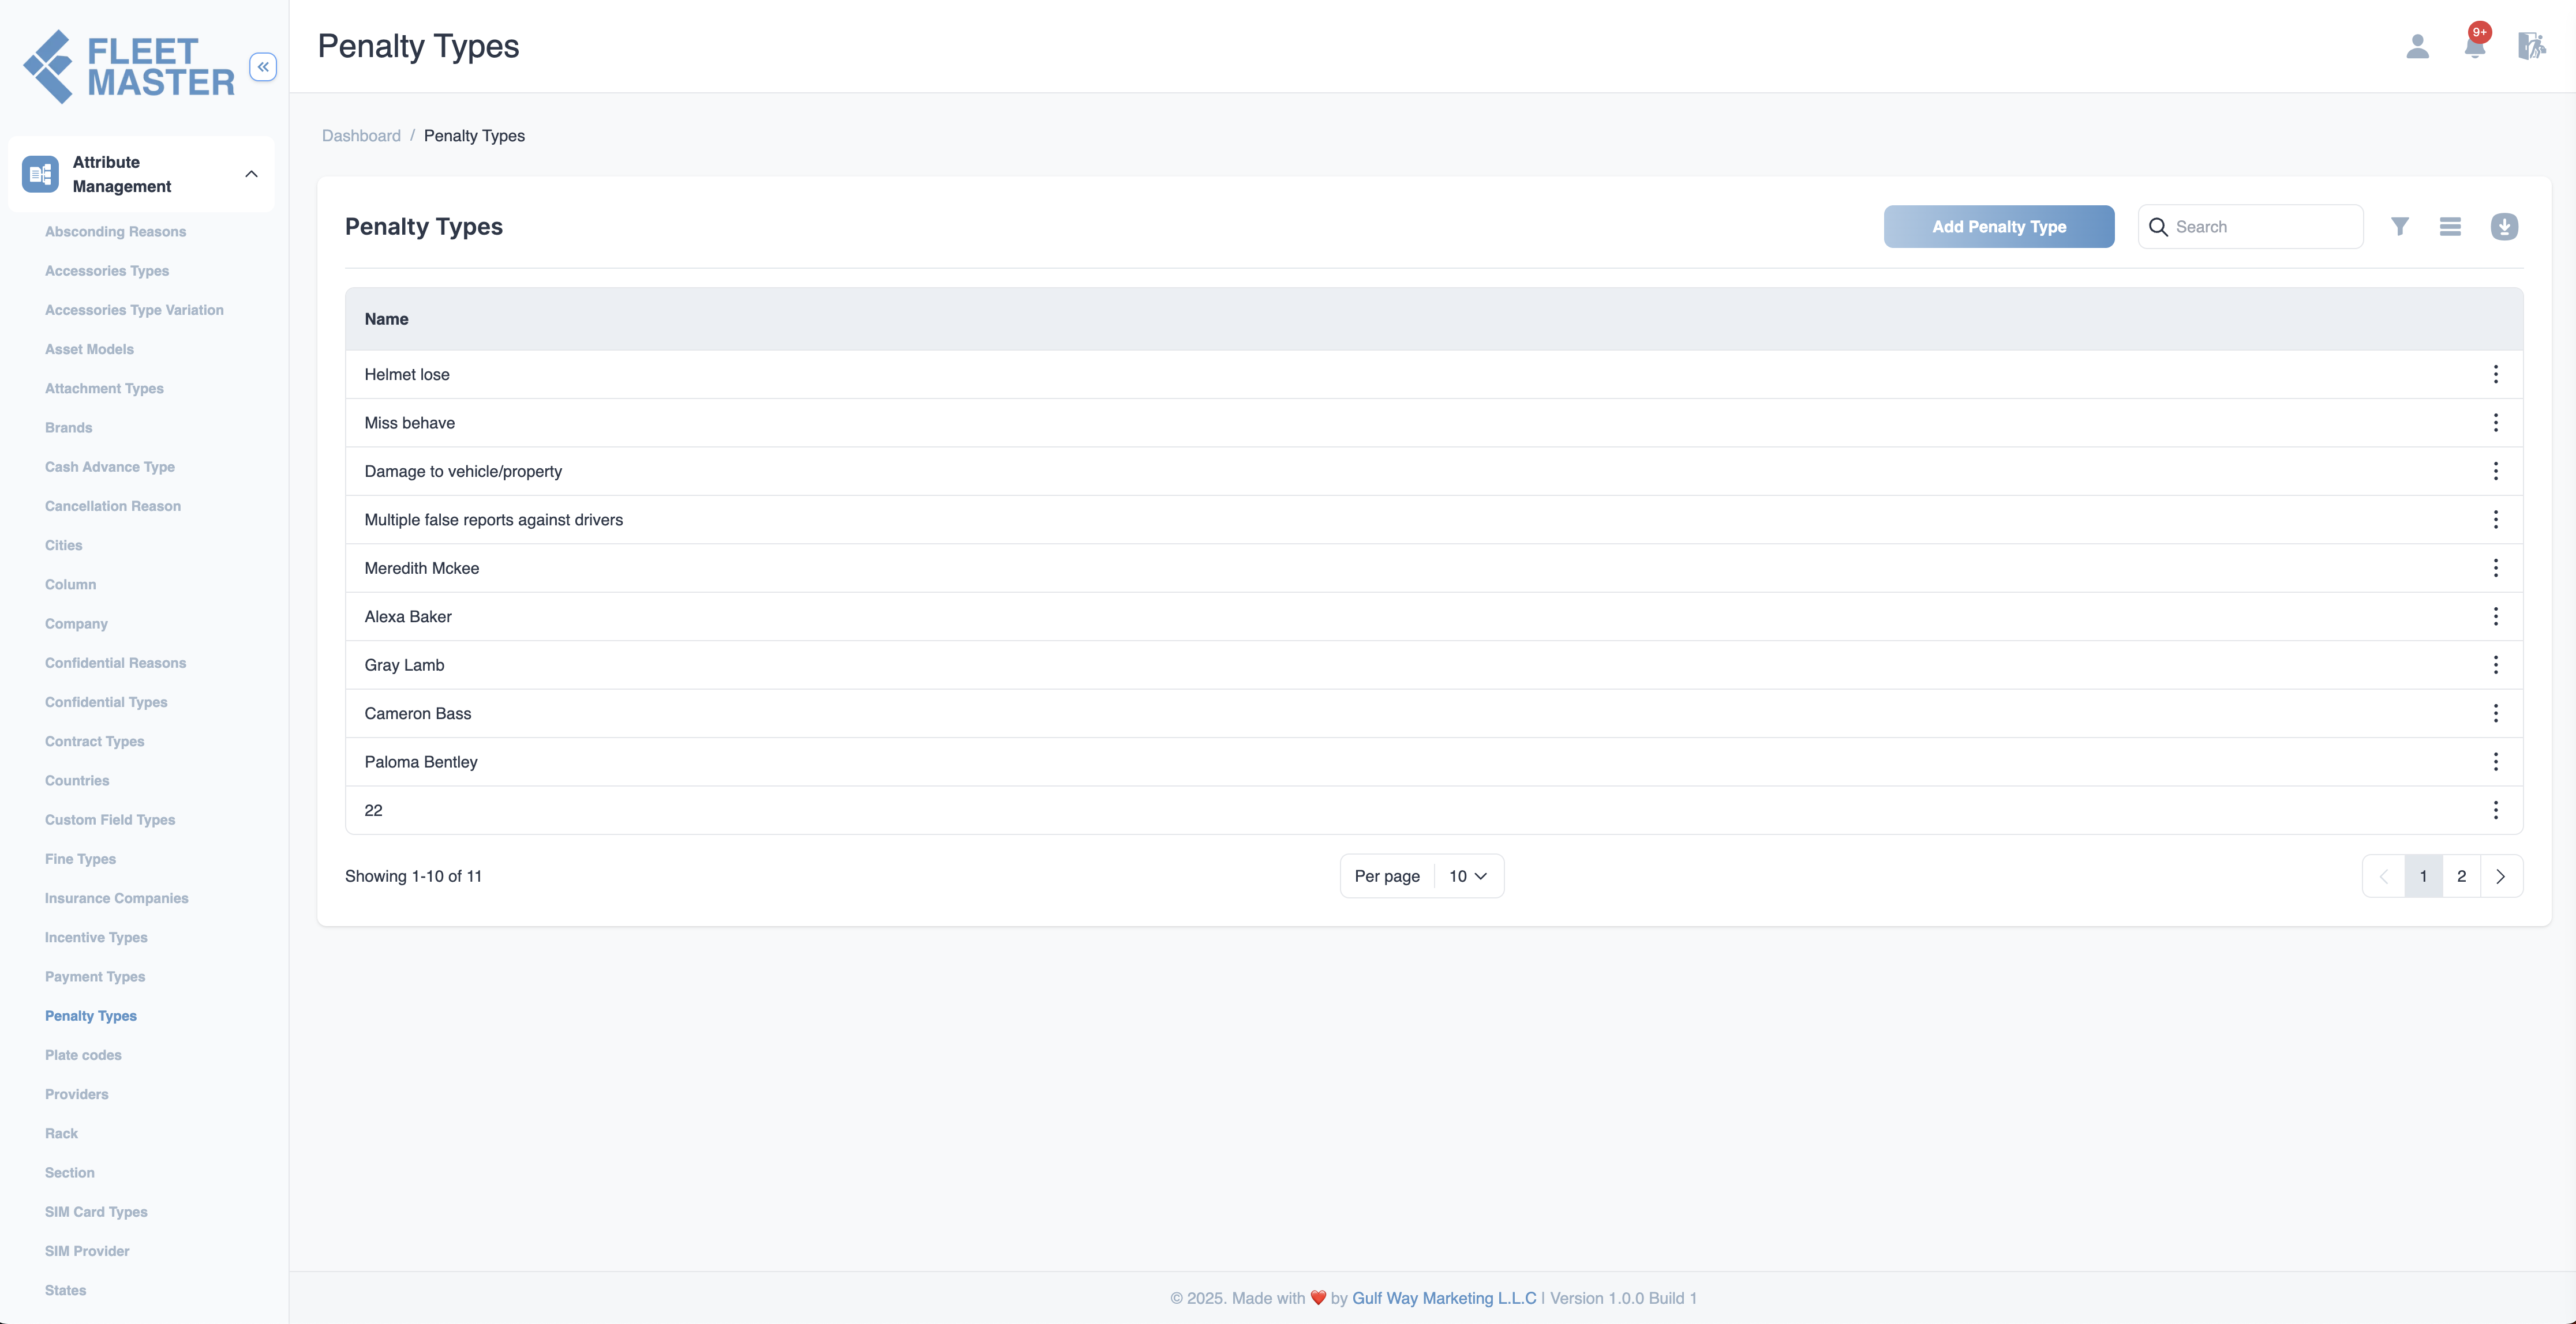Open Countries in sidebar

click(x=77, y=780)
